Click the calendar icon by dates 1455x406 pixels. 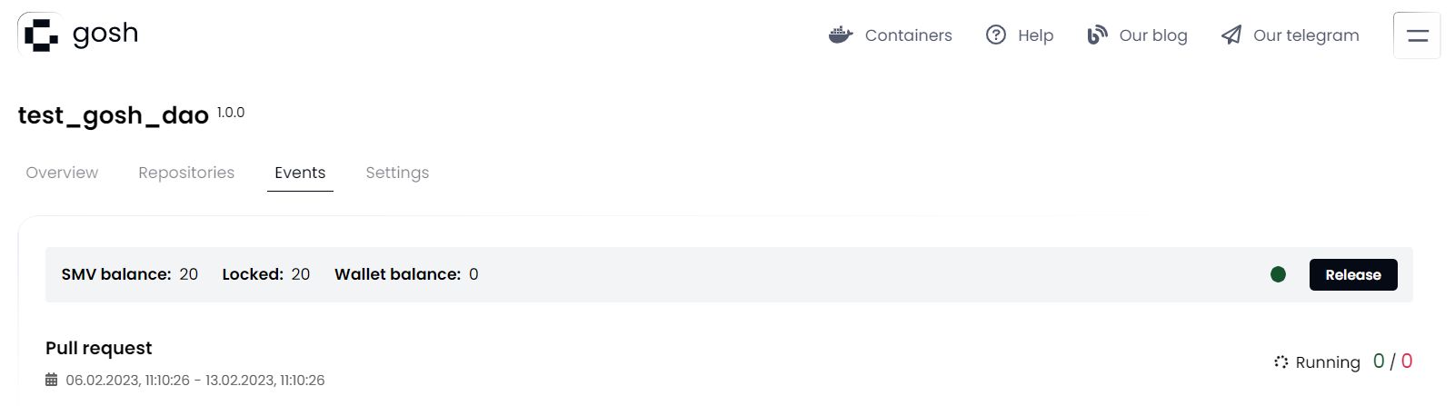52,380
